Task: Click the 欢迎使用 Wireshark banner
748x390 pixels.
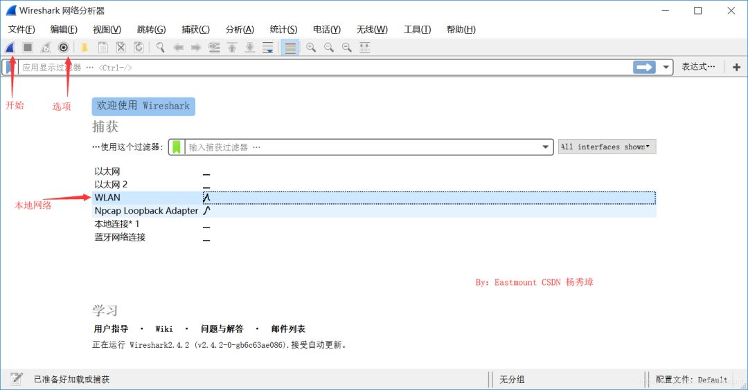Action: pos(143,106)
